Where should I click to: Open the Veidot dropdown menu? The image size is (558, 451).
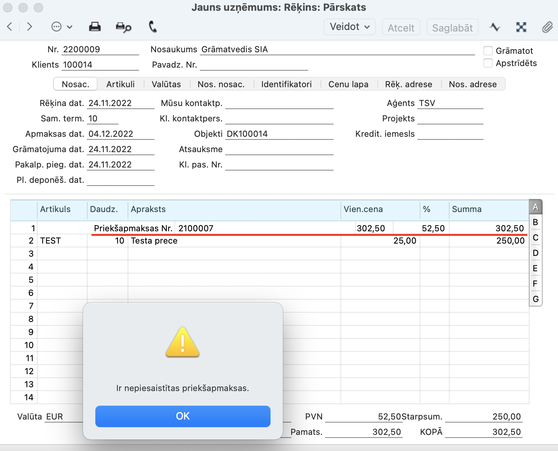pyautogui.click(x=349, y=27)
